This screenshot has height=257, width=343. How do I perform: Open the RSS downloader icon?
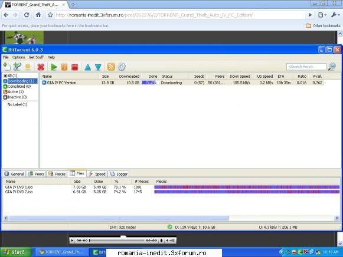(x=111, y=67)
